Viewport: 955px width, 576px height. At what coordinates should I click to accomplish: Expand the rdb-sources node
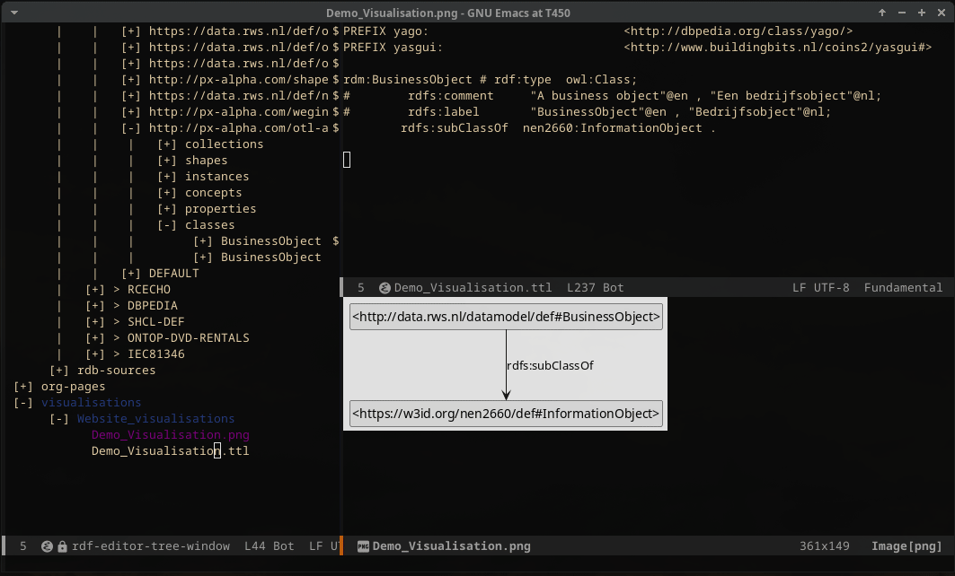click(x=59, y=371)
